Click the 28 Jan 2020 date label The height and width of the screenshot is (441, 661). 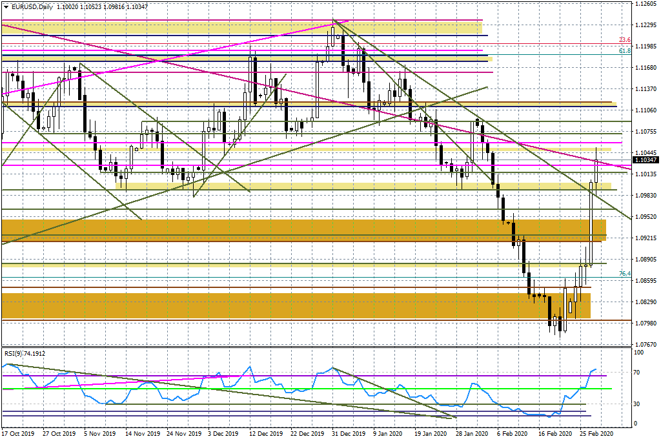click(x=472, y=433)
